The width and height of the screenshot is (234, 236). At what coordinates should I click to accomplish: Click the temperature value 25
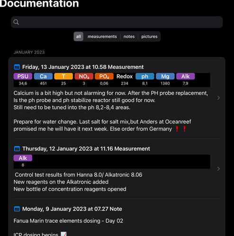pos(63,84)
